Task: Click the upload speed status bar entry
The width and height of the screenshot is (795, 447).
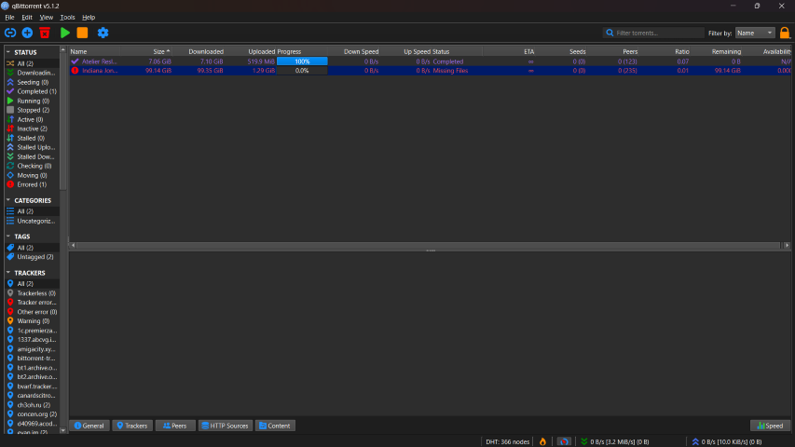Action: click(727, 441)
